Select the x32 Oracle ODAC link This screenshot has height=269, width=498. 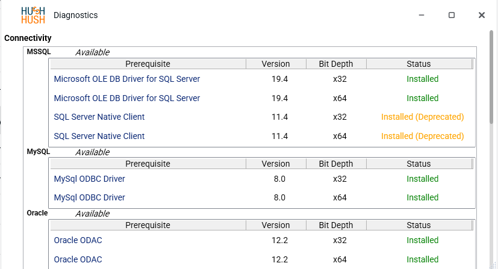tap(78, 240)
